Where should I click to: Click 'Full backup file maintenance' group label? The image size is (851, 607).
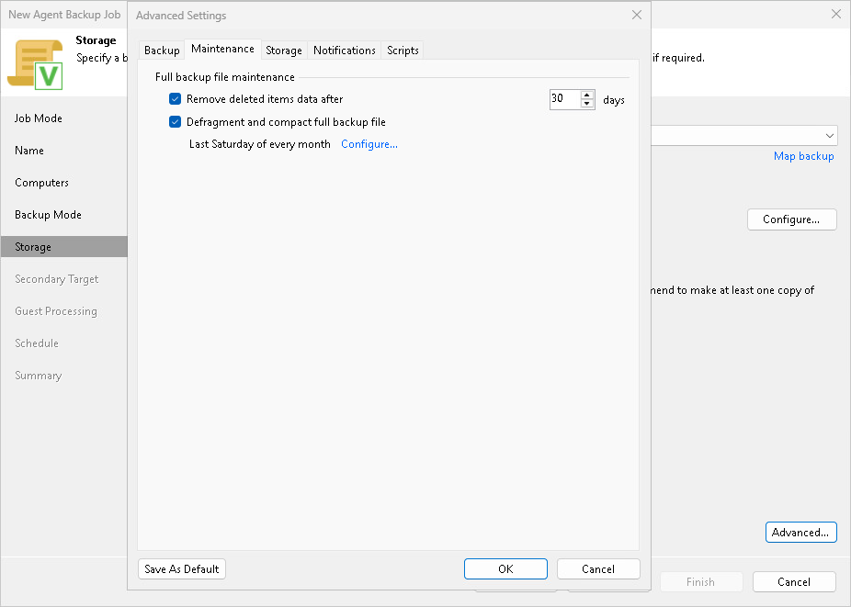tap(224, 77)
